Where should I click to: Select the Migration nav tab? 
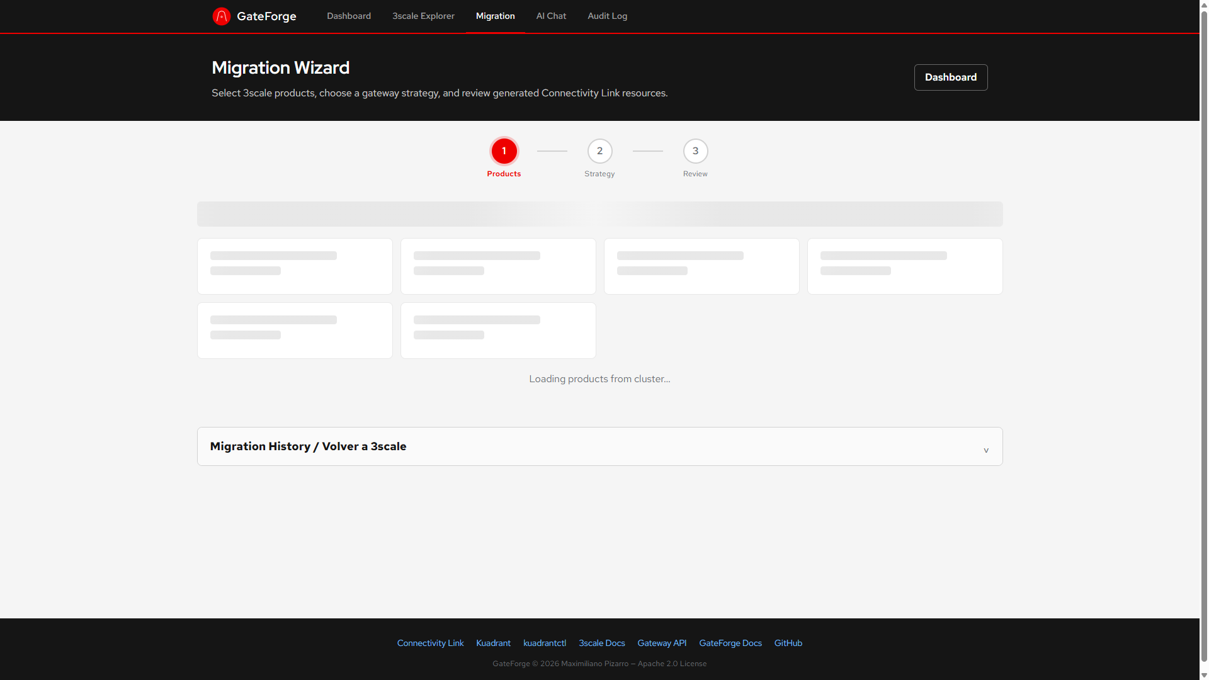[x=495, y=16]
